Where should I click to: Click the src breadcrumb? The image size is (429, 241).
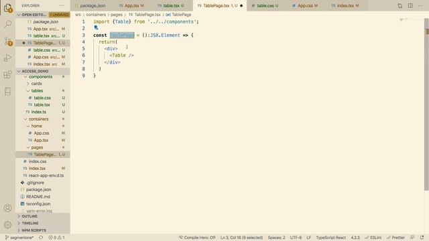pyautogui.click(x=78, y=15)
